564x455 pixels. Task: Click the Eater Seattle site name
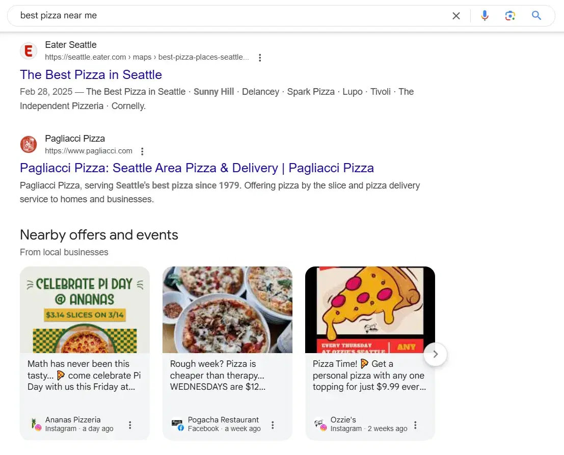tap(71, 45)
